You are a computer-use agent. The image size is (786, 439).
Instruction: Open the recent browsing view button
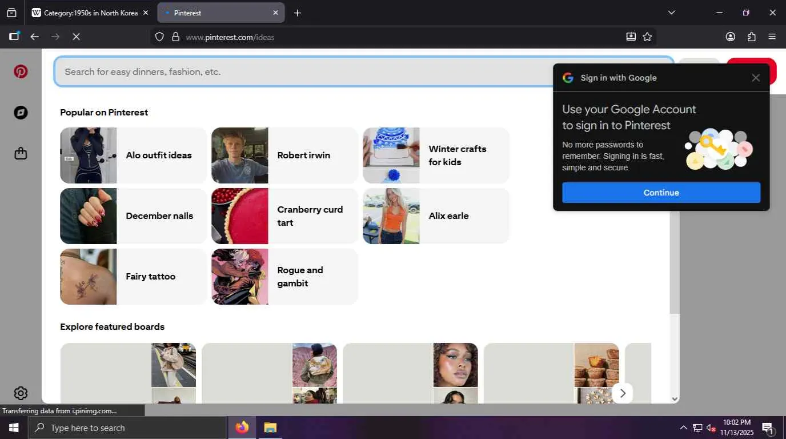tap(11, 13)
